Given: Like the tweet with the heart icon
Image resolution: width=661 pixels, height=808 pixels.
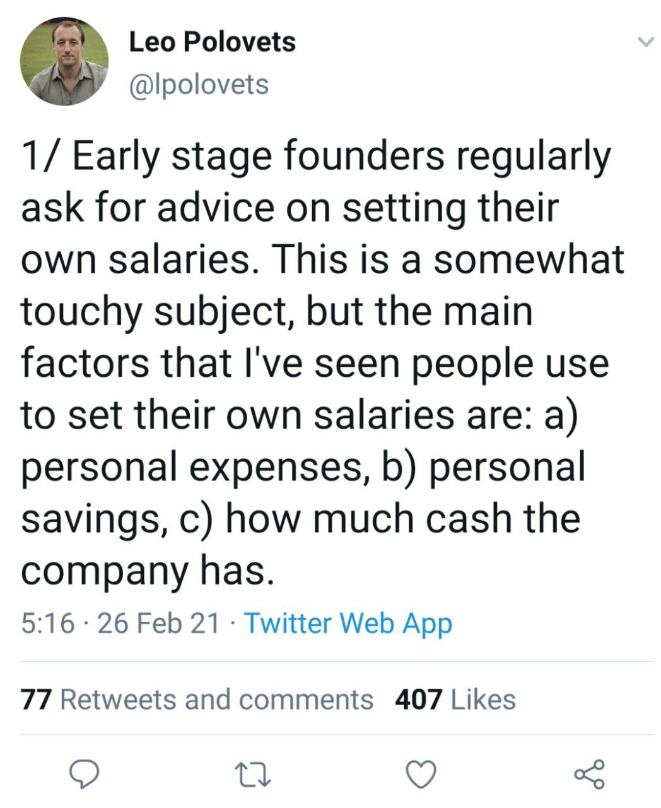Looking at the screenshot, I should (x=421, y=774).
